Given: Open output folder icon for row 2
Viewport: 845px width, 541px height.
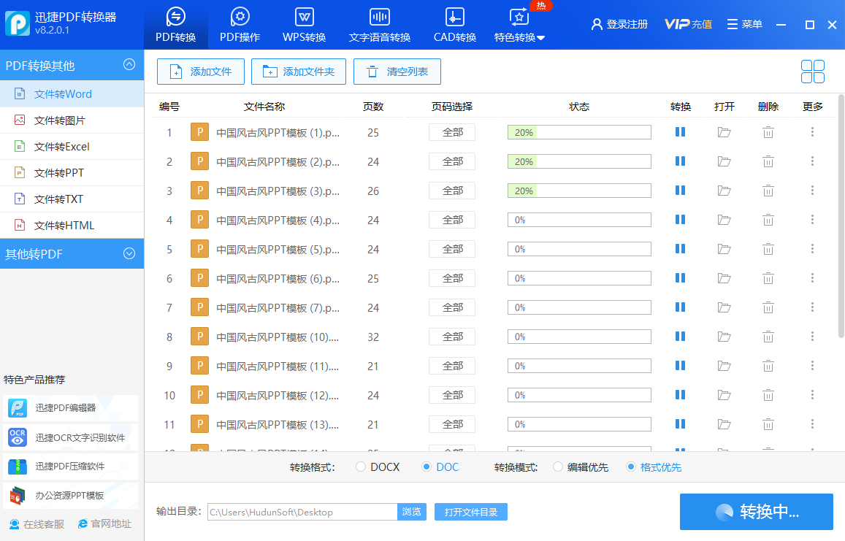Looking at the screenshot, I should (x=724, y=161).
